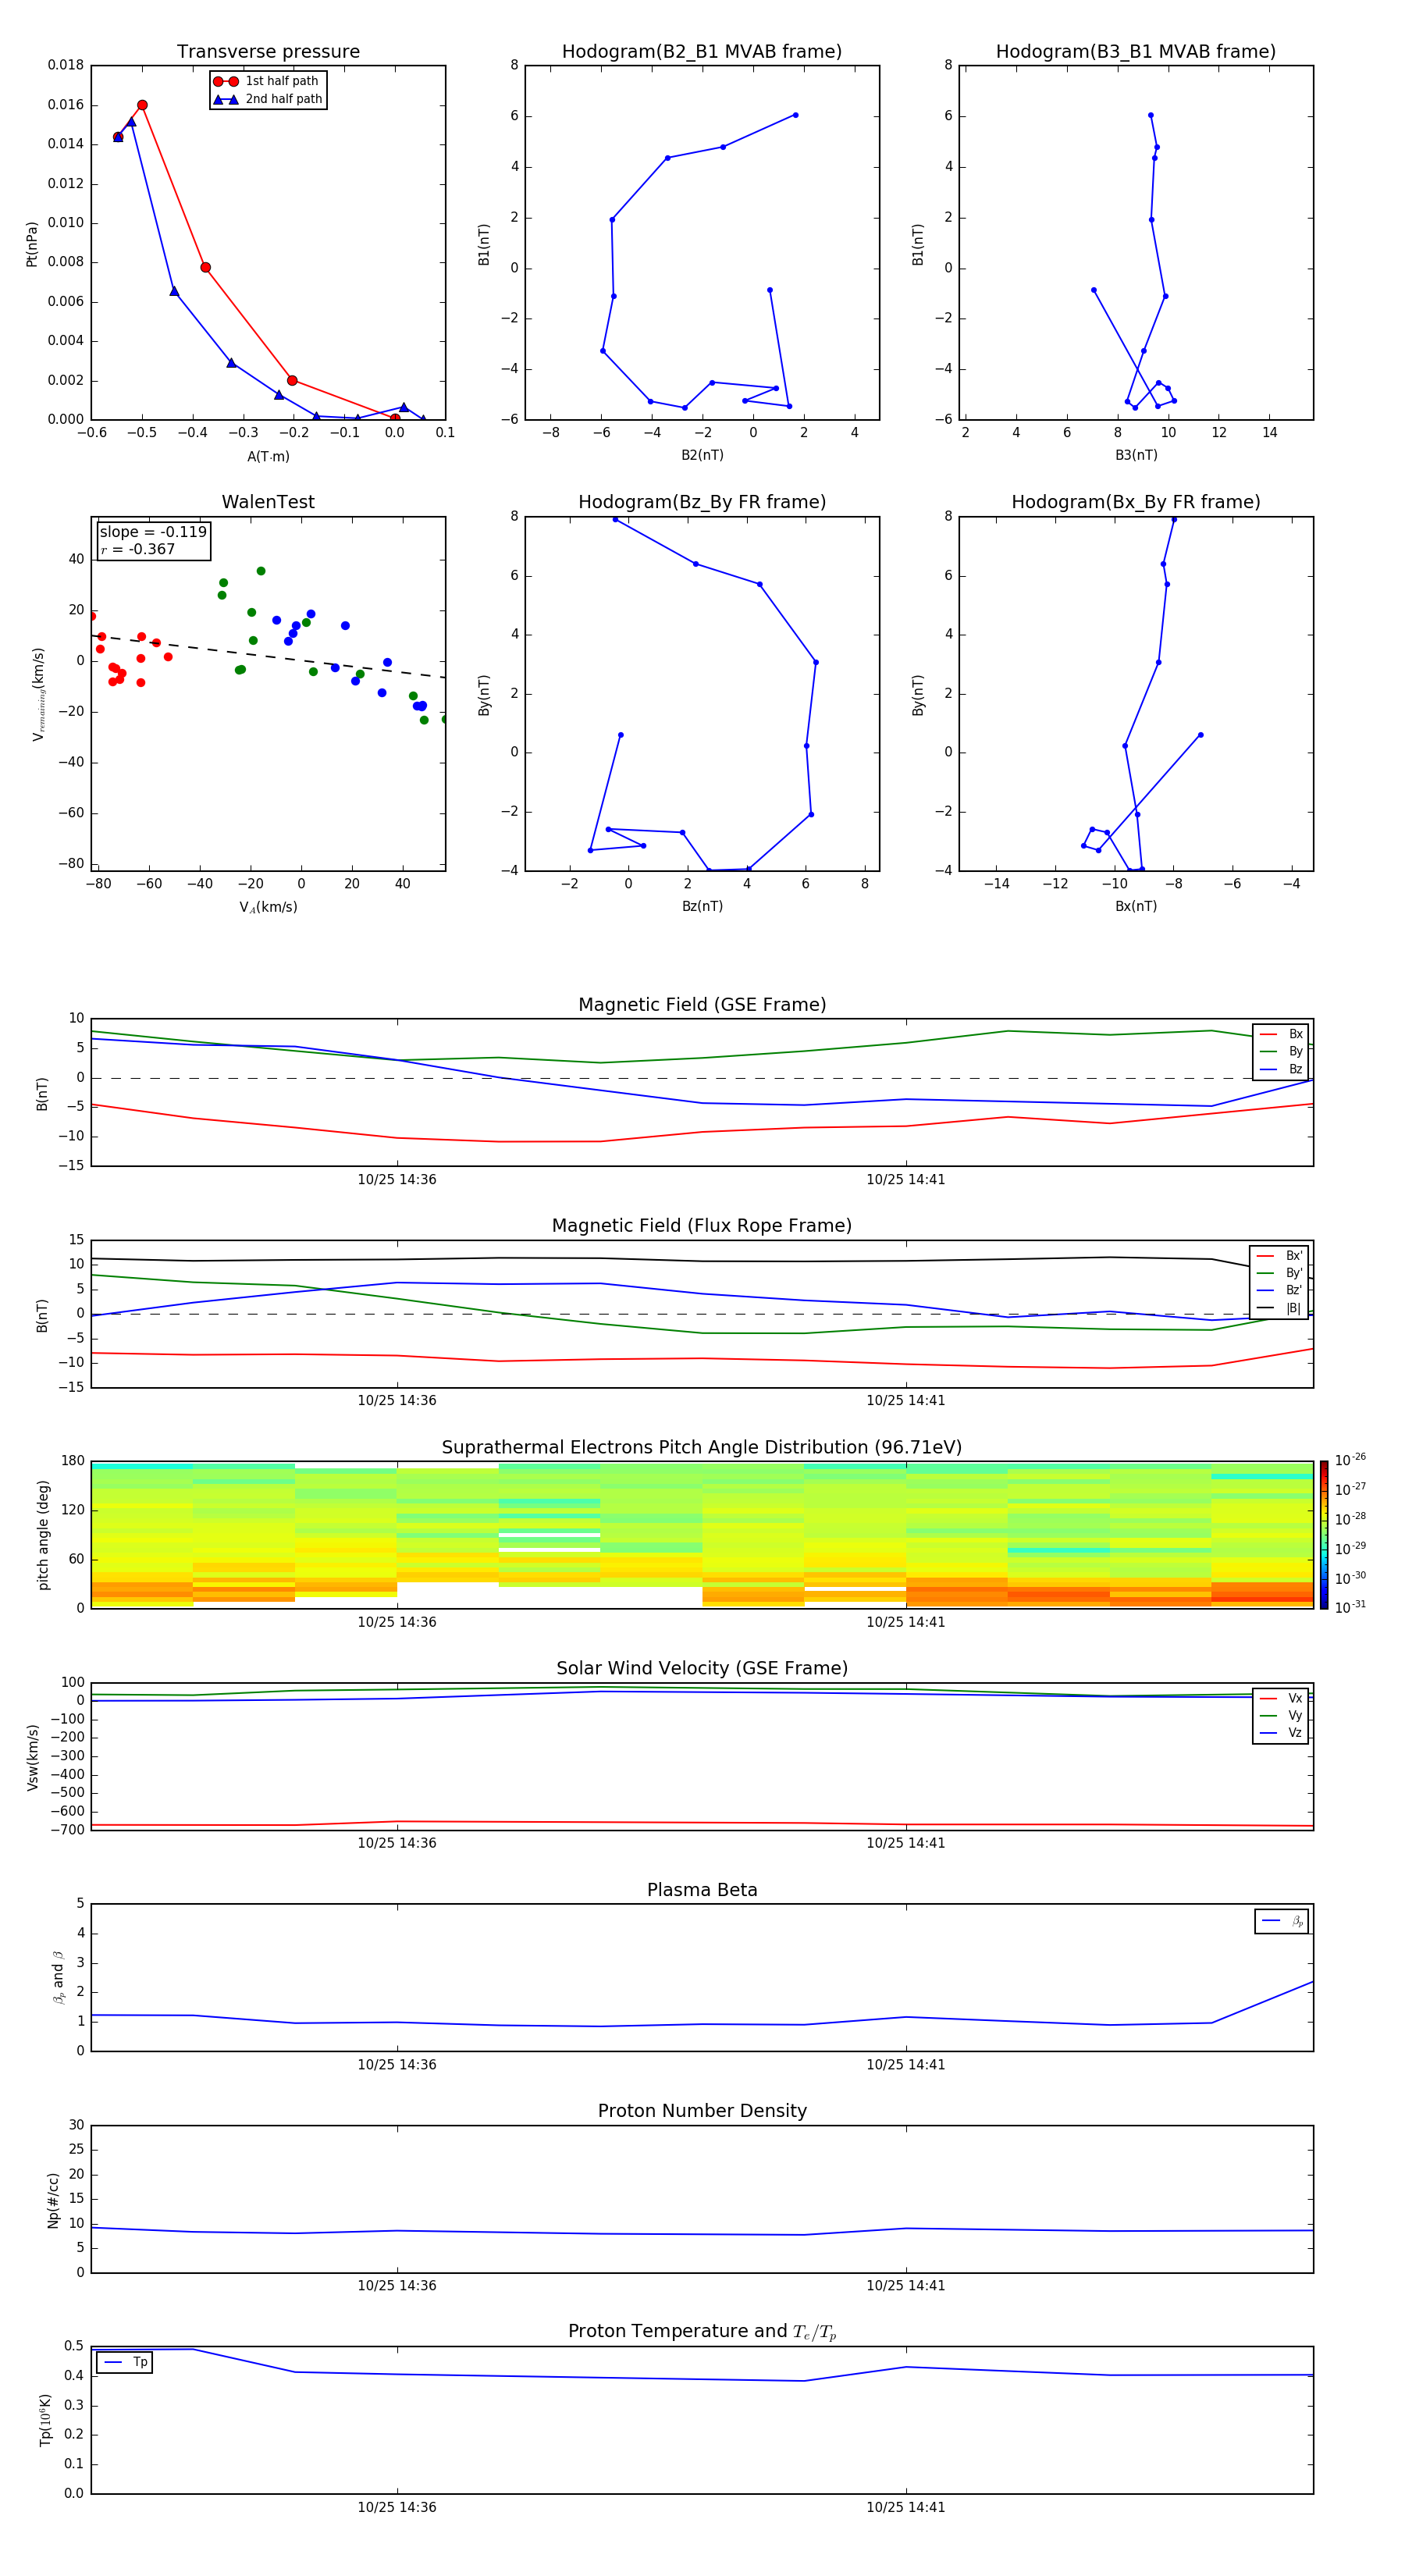Image resolution: width=1405 pixels, height=2576 pixels.
Task: Click the 'Bz' entry in the GSE legend
Action: coord(1281,1070)
